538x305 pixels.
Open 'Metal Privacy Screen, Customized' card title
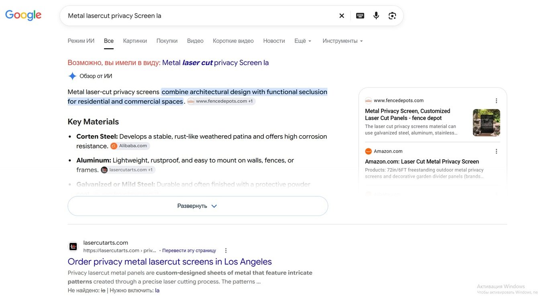tap(408, 114)
